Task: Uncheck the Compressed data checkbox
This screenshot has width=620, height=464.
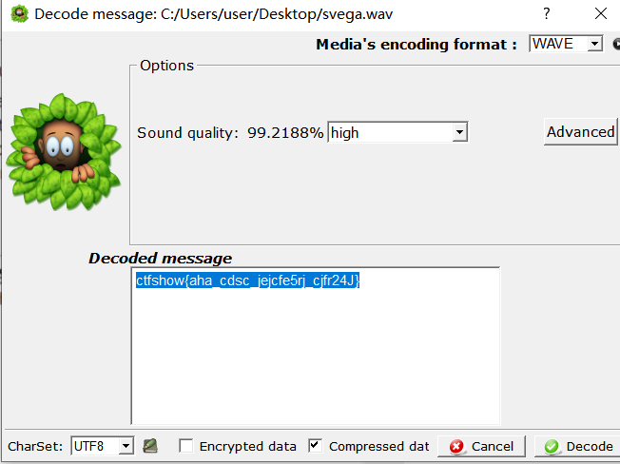Action: pos(315,446)
